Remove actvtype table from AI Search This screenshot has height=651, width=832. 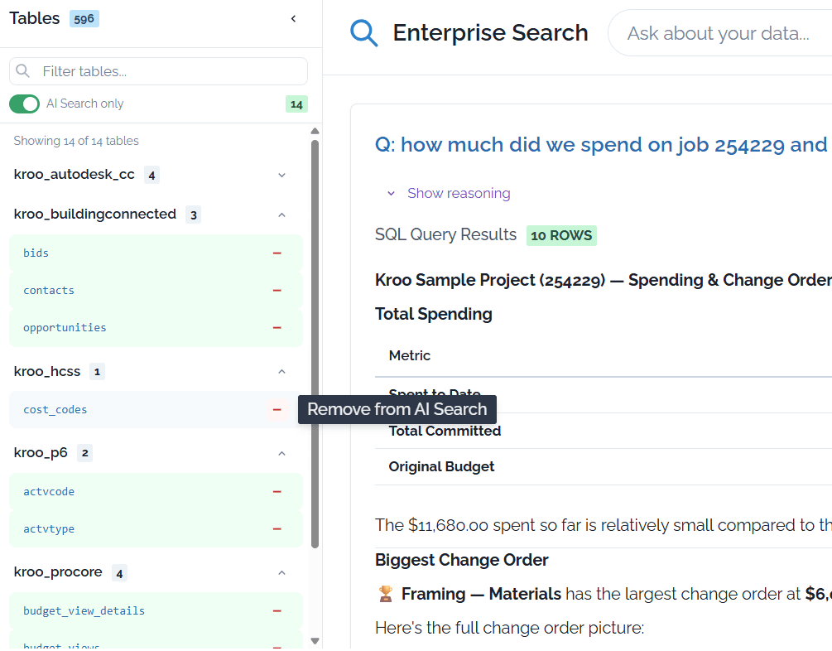277,529
